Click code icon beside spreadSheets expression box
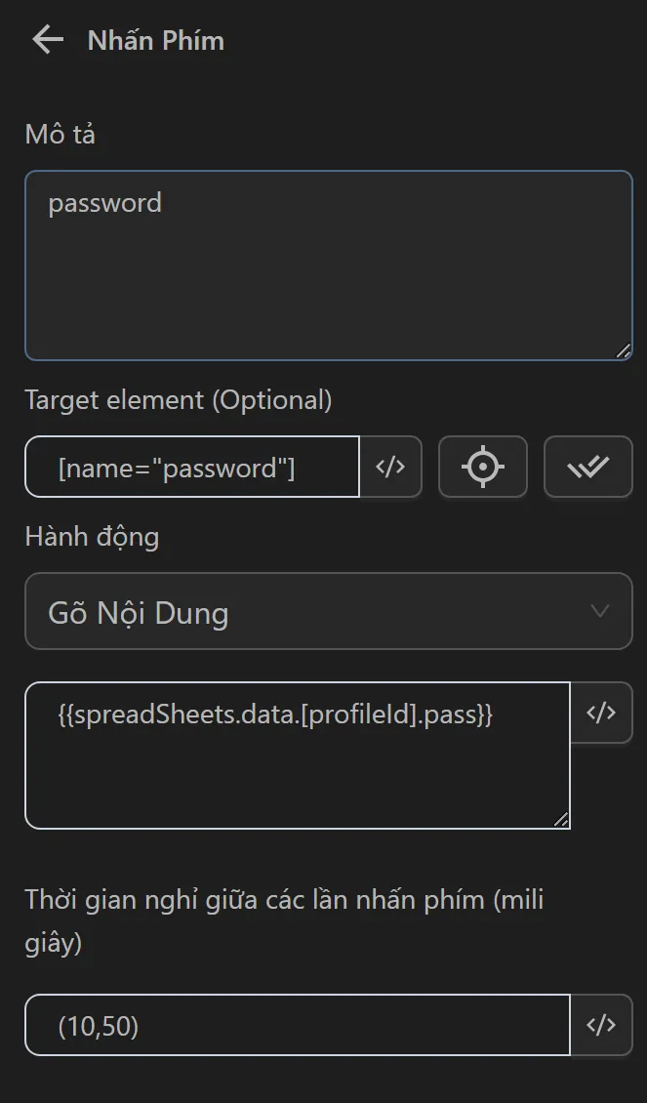This screenshot has width=647, height=1103. coord(601,713)
